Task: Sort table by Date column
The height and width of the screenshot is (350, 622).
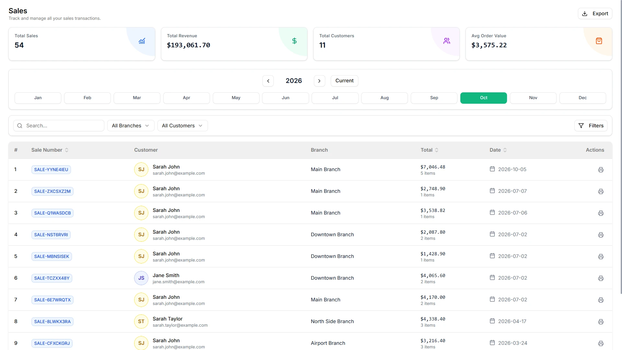Action: tap(498, 150)
